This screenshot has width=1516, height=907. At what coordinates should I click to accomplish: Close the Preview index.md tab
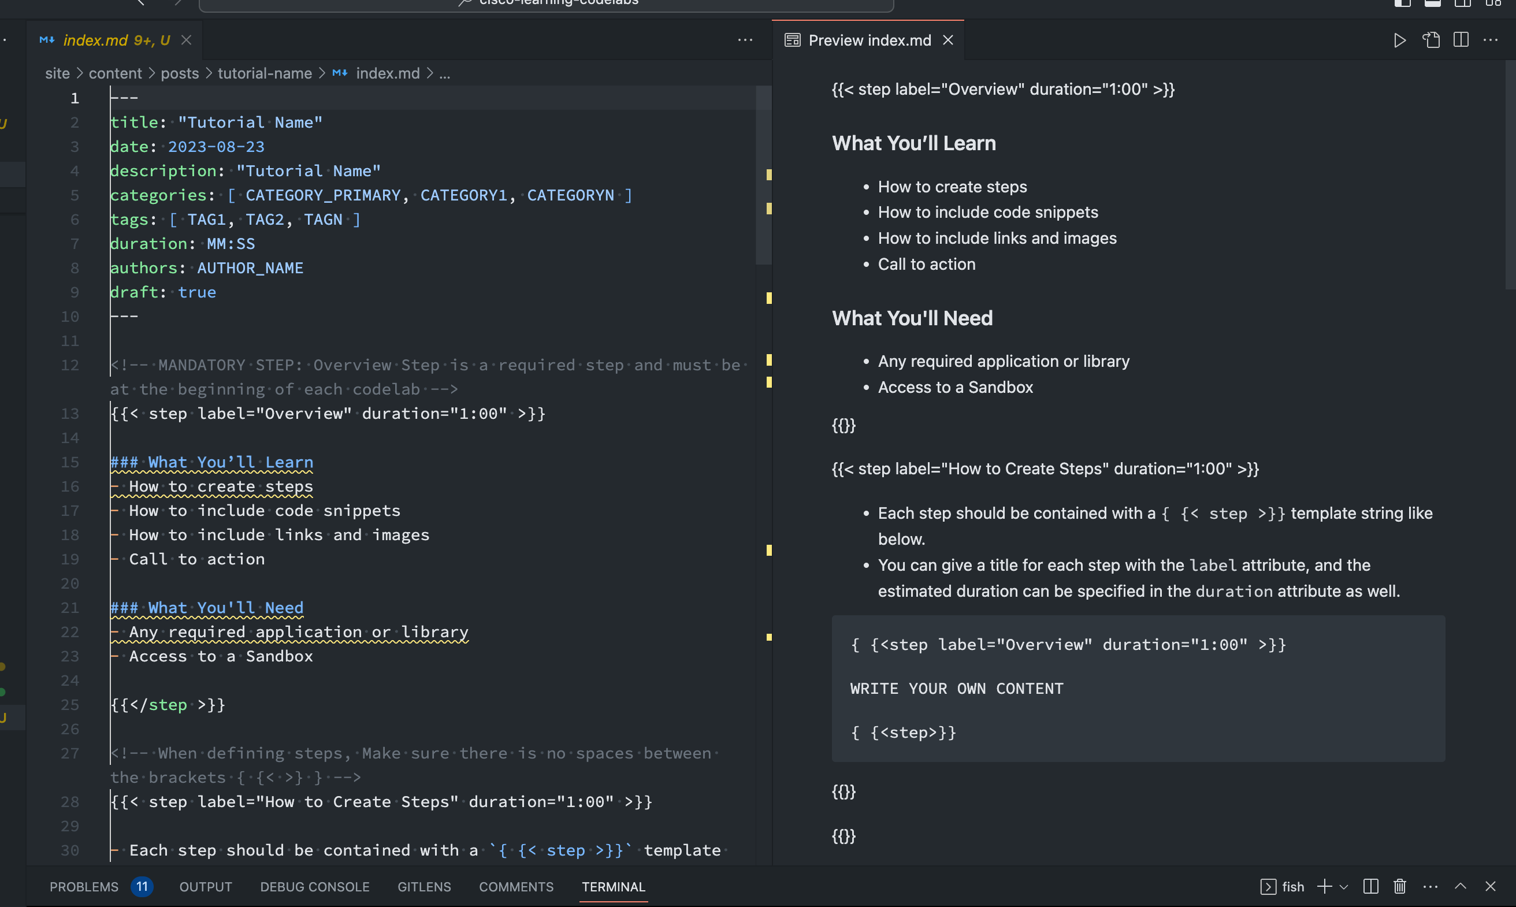(x=947, y=40)
